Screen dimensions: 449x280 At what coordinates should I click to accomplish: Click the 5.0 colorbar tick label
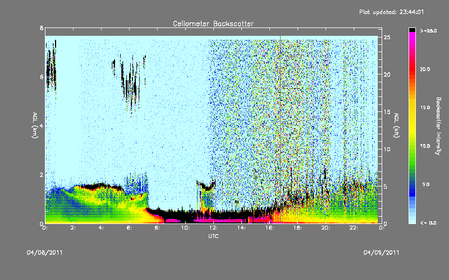click(426, 184)
